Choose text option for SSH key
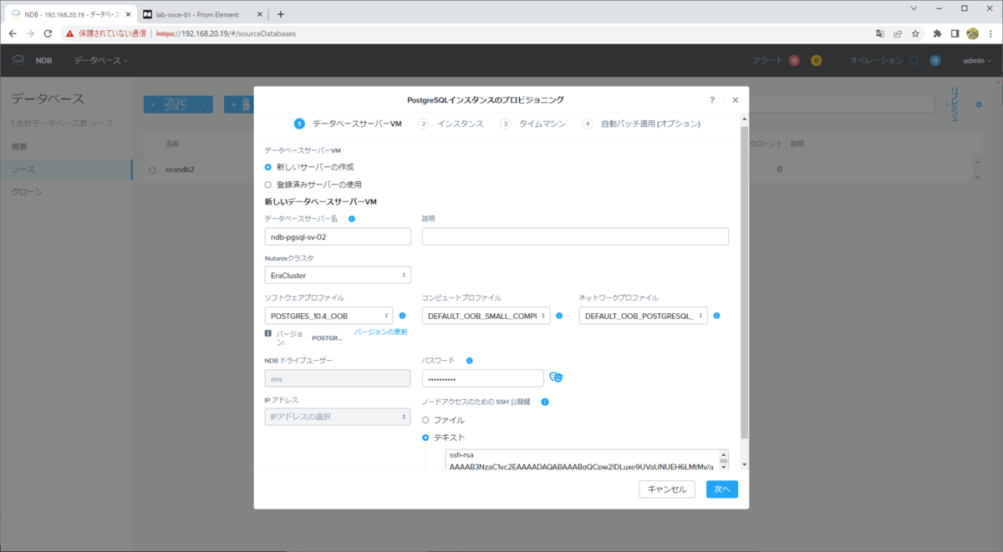 [x=425, y=438]
